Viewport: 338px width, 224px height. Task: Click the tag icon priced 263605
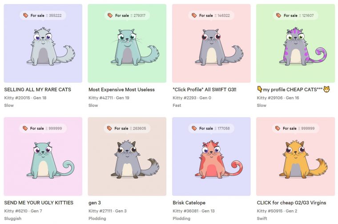(x=109, y=128)
